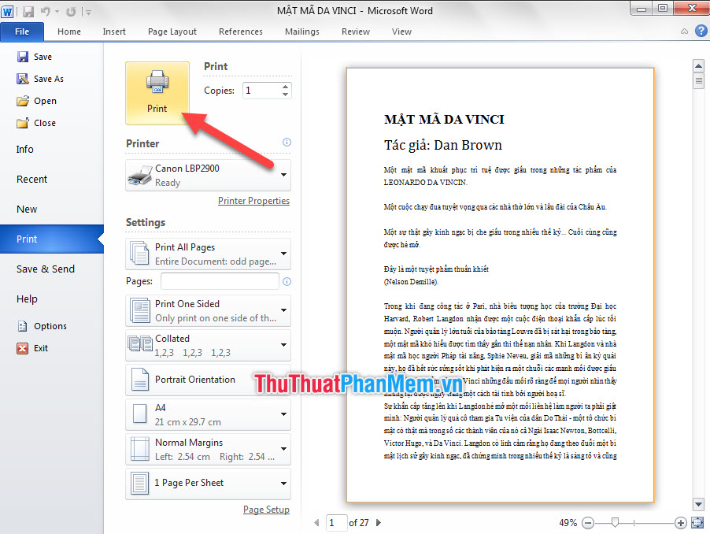Click the preview scrollbar up arrow
Viewport: 710px width, 534px height.
[x=698, y=65]
